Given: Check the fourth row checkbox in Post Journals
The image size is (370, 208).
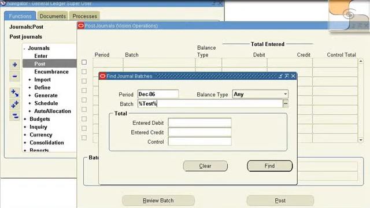Looking at the screenshot, I should (x=84, y=91).
